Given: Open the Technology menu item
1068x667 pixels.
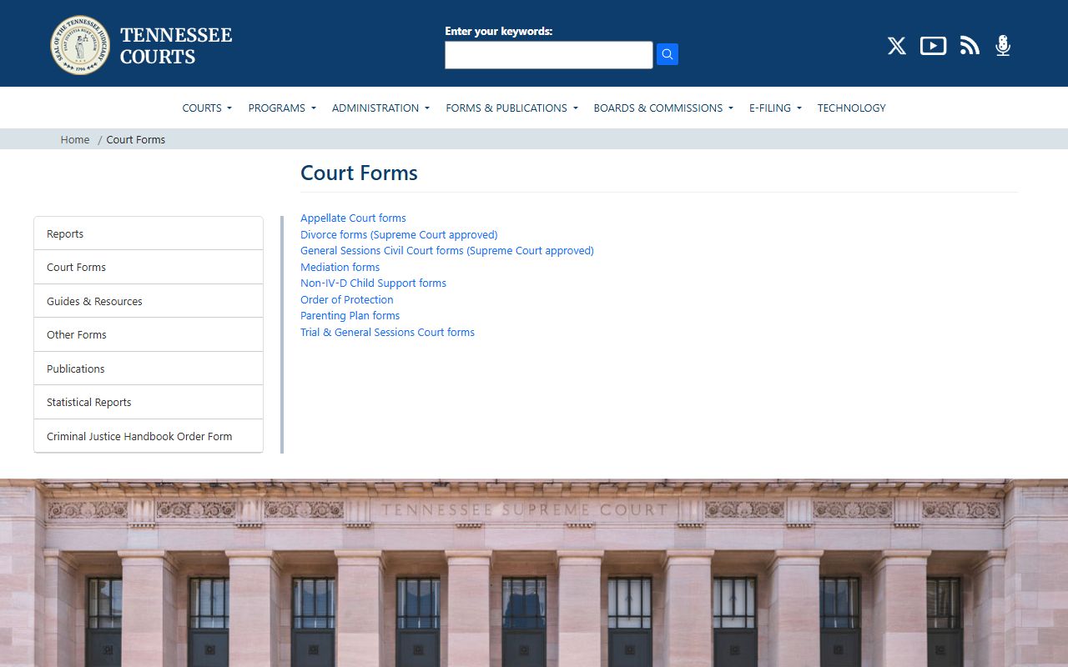Looking at the screenshot, I should tap(851, 108).
